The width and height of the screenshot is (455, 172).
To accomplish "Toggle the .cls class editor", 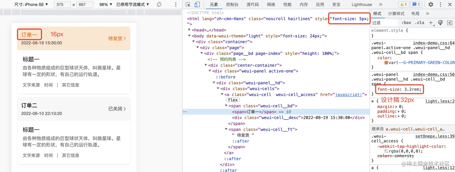I will [x=419, y=23].
